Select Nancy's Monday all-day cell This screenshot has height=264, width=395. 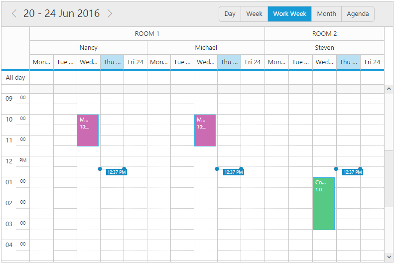click(x=41, y=78)
